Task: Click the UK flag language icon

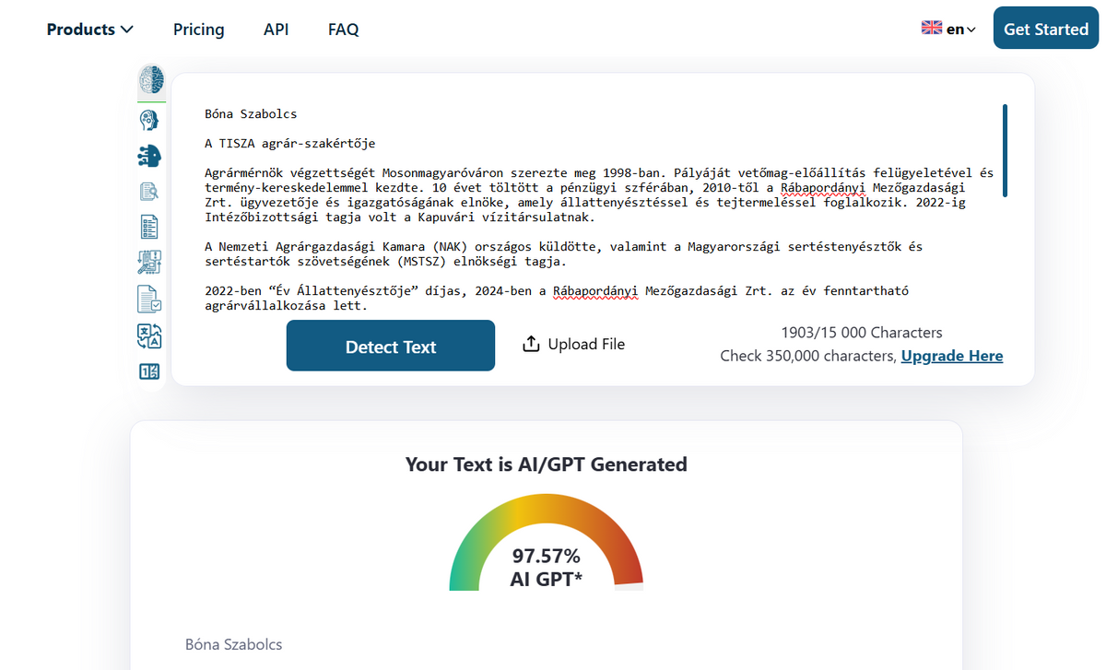Action: (931, 28)
